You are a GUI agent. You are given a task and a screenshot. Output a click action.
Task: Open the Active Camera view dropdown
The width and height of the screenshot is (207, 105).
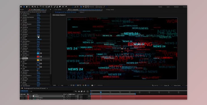(178, 85)
